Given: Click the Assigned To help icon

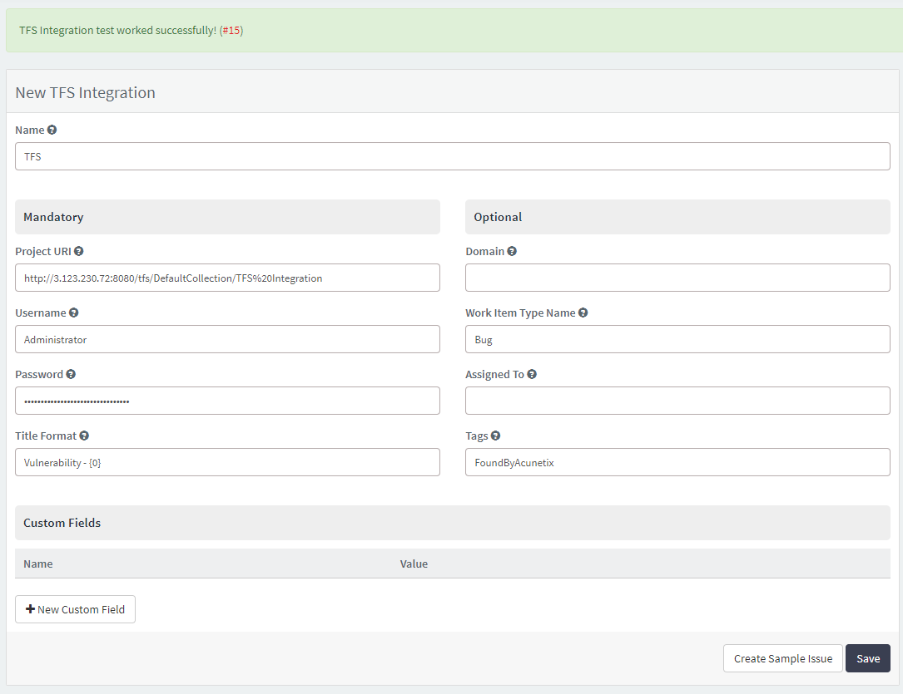Looking at the screenshot, I should [x=532, y=374].
